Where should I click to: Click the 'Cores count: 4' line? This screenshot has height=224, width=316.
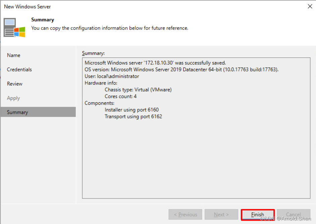(121, 96)
